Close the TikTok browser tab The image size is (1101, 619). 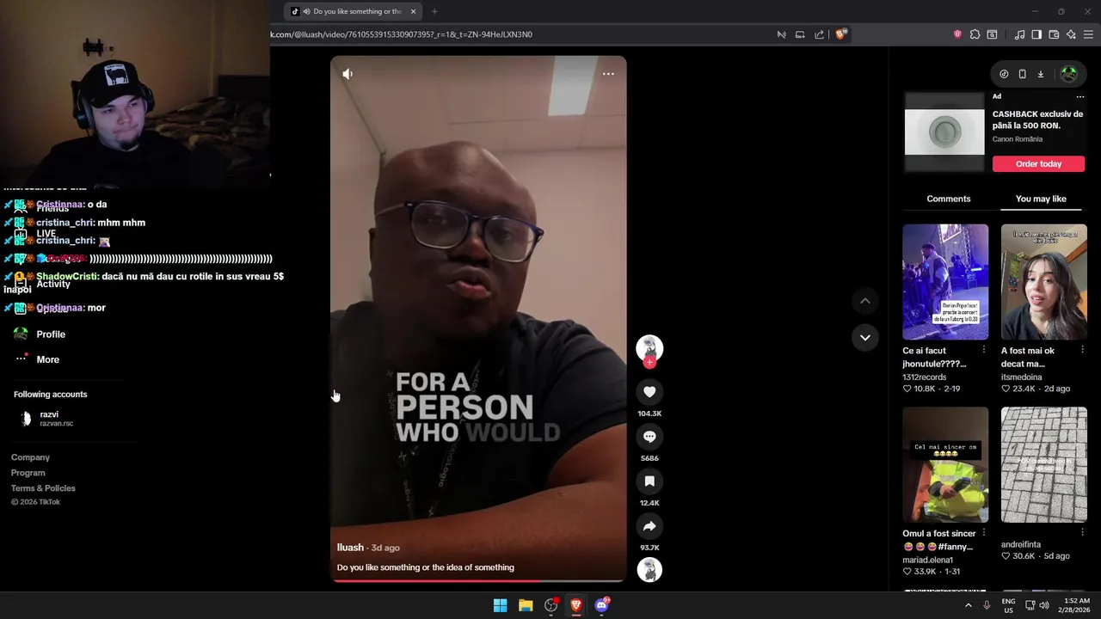pyautogui.click(x=413, y=11)
